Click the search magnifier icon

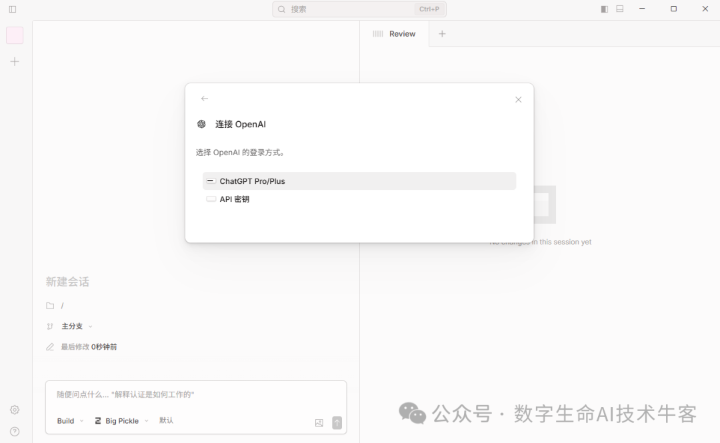click(x=281, y=9)
